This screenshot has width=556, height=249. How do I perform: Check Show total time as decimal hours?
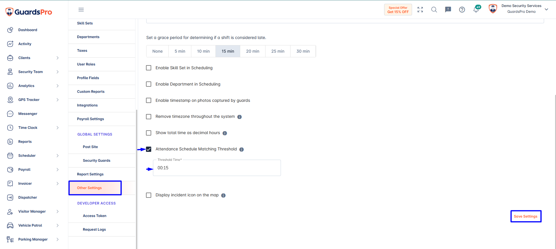149,133
